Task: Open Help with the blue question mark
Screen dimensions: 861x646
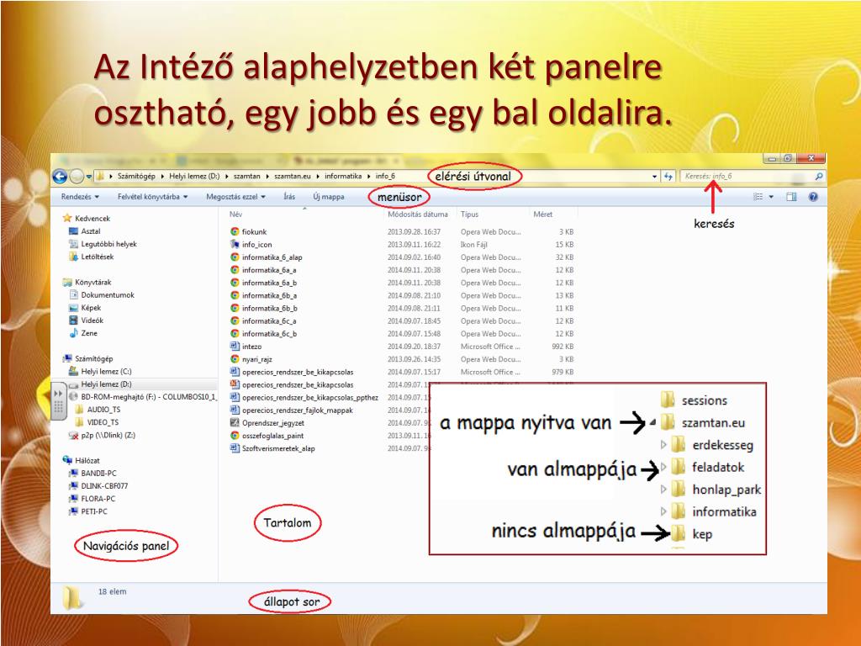Action: [x=813, y=197]
